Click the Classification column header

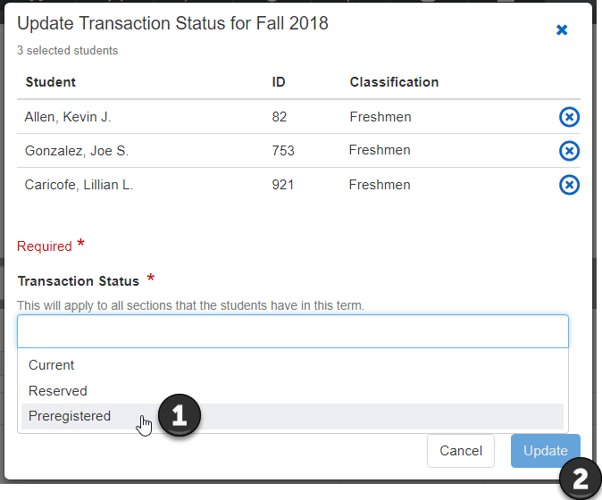click(x=394, y=82)
